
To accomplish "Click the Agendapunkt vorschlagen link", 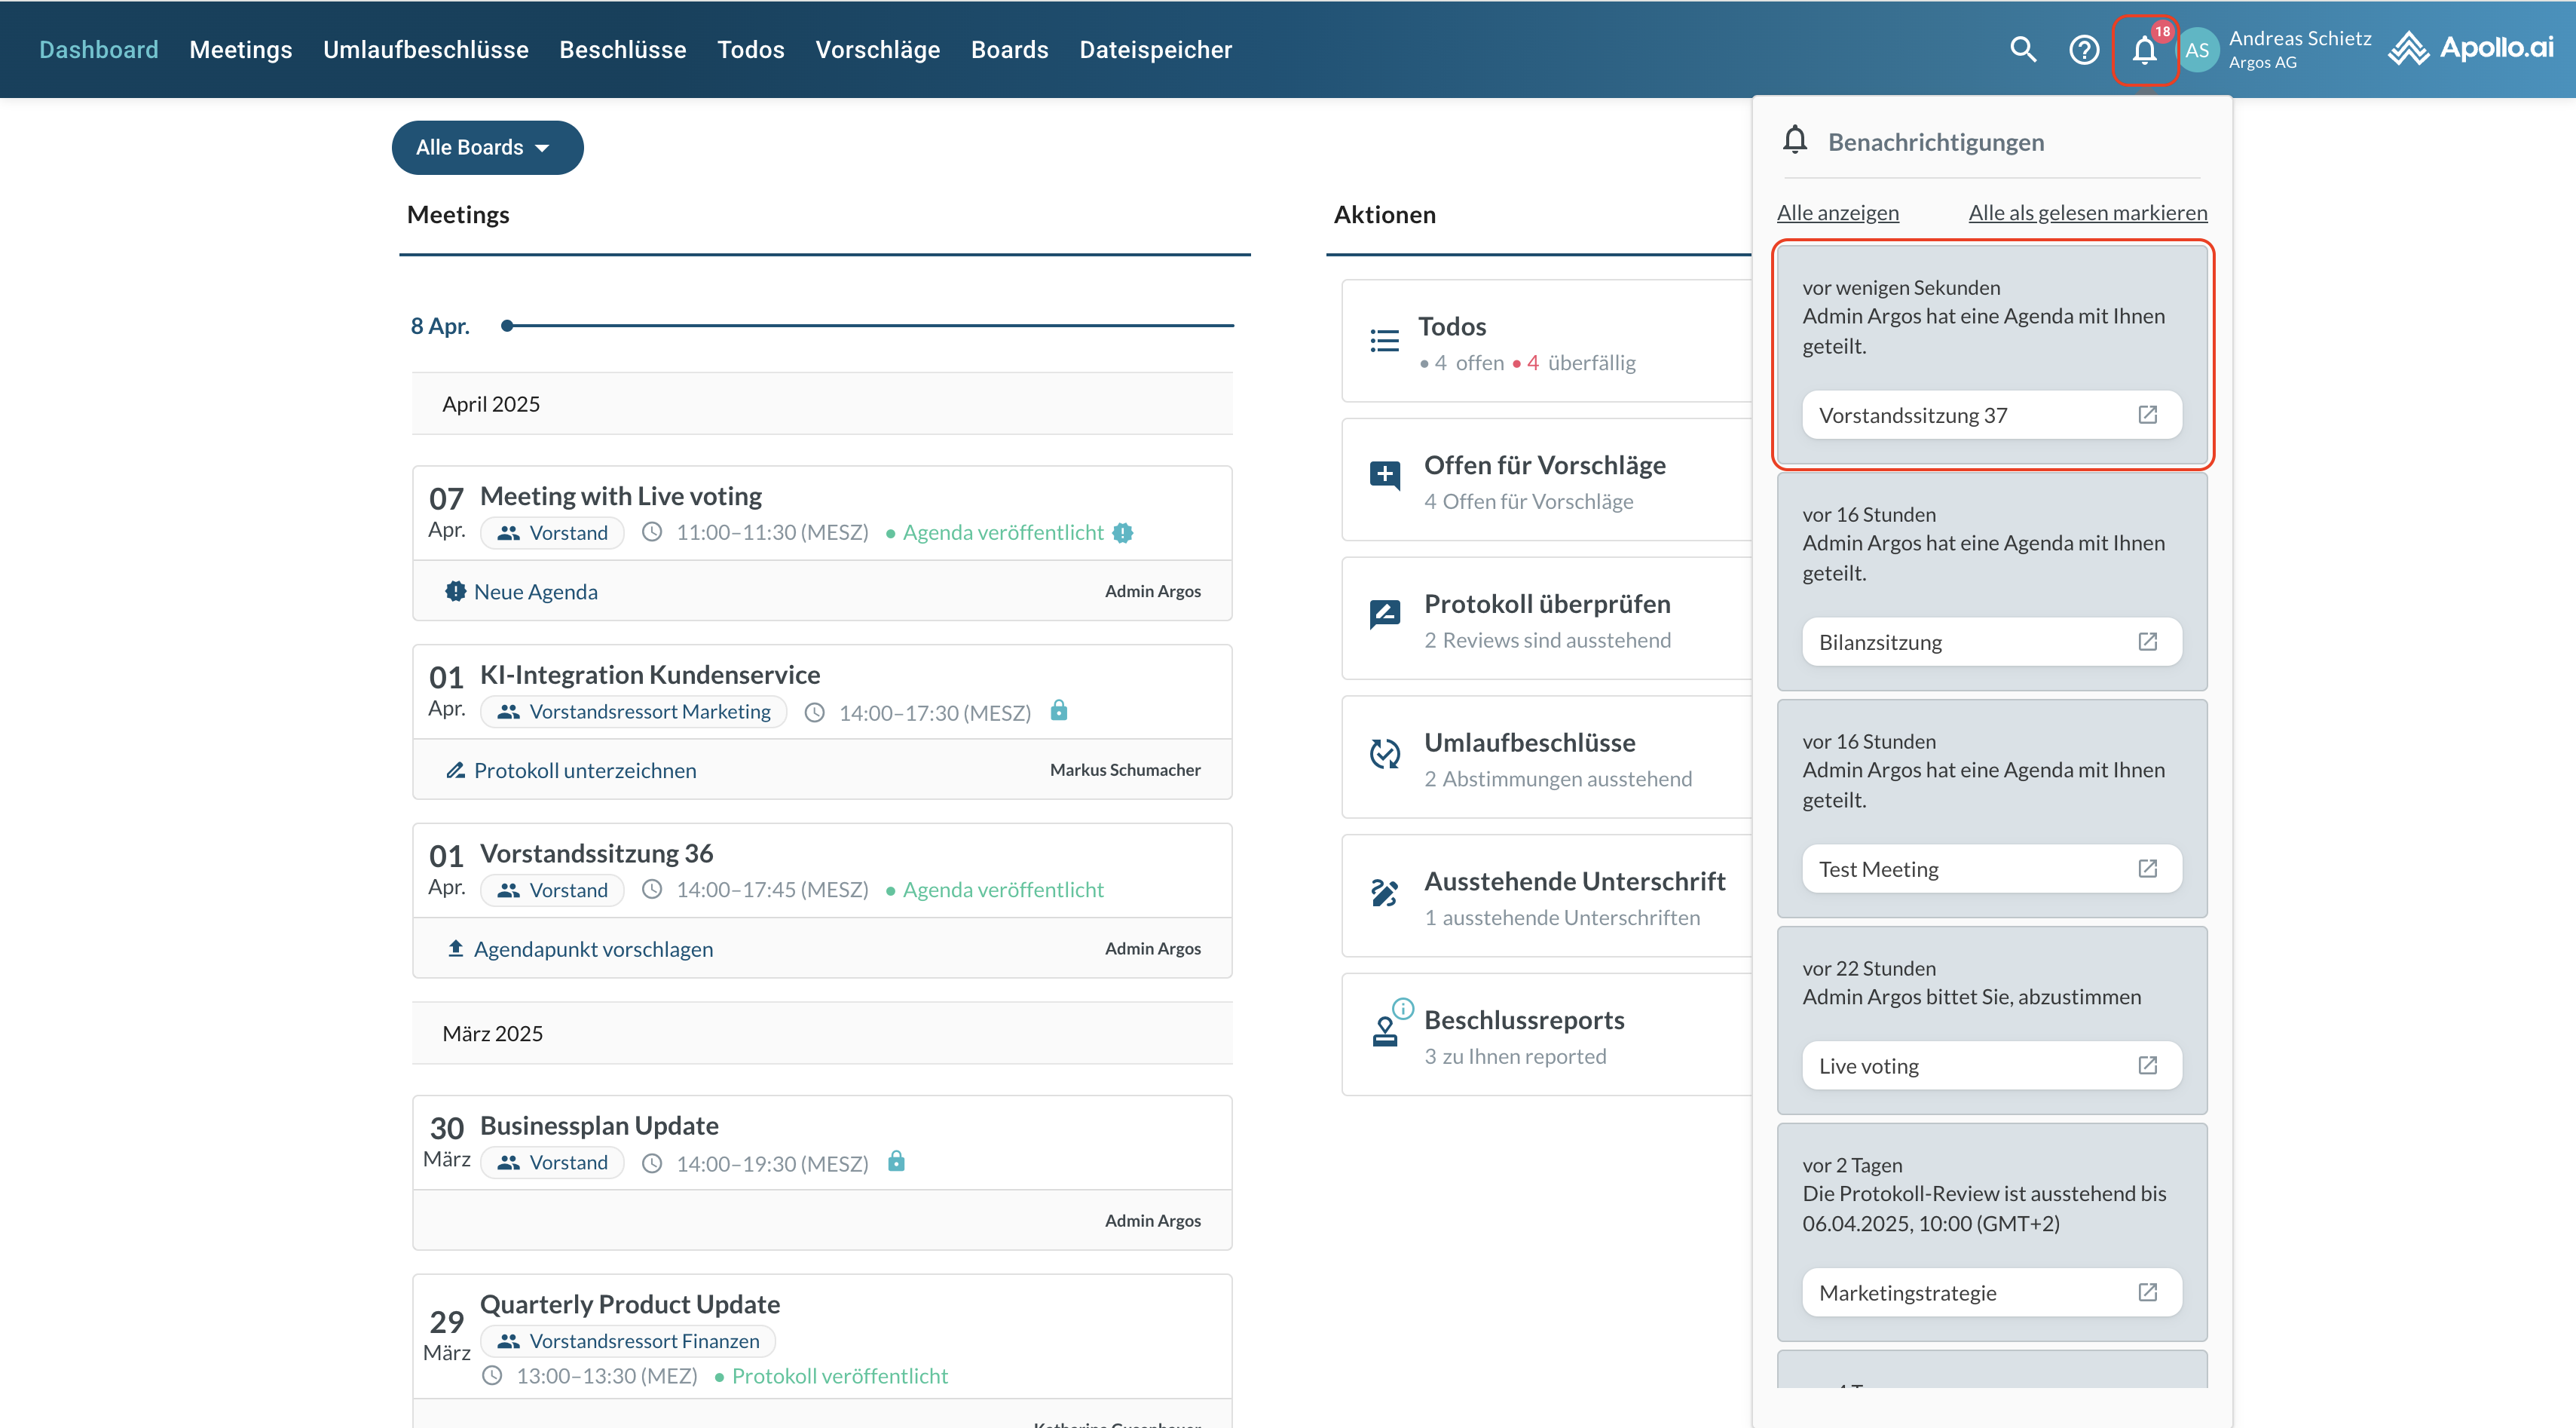I will coord(593,948).
